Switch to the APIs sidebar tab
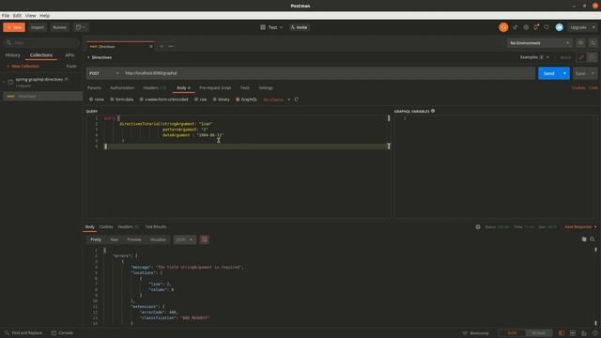This screenshot has width=601, height=338. point(69,55)
